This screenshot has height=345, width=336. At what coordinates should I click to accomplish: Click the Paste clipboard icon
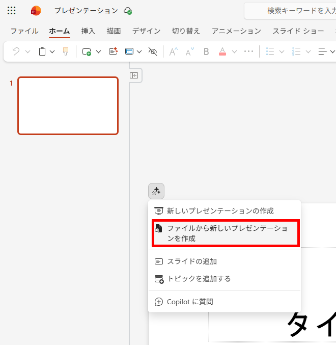[x=42, y=51]
